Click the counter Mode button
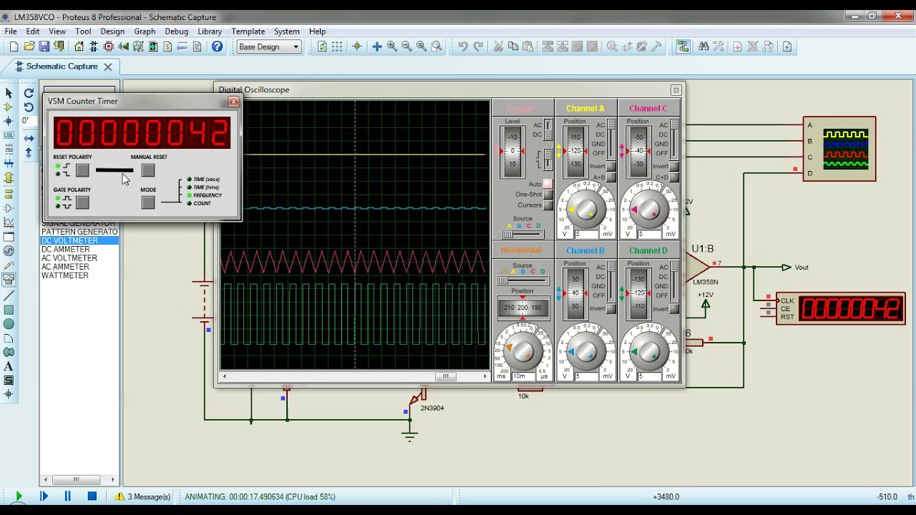 pyautogui.click(x=148, y=202)
